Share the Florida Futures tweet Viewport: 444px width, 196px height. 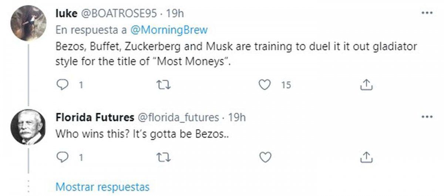(x=366, y=158)
